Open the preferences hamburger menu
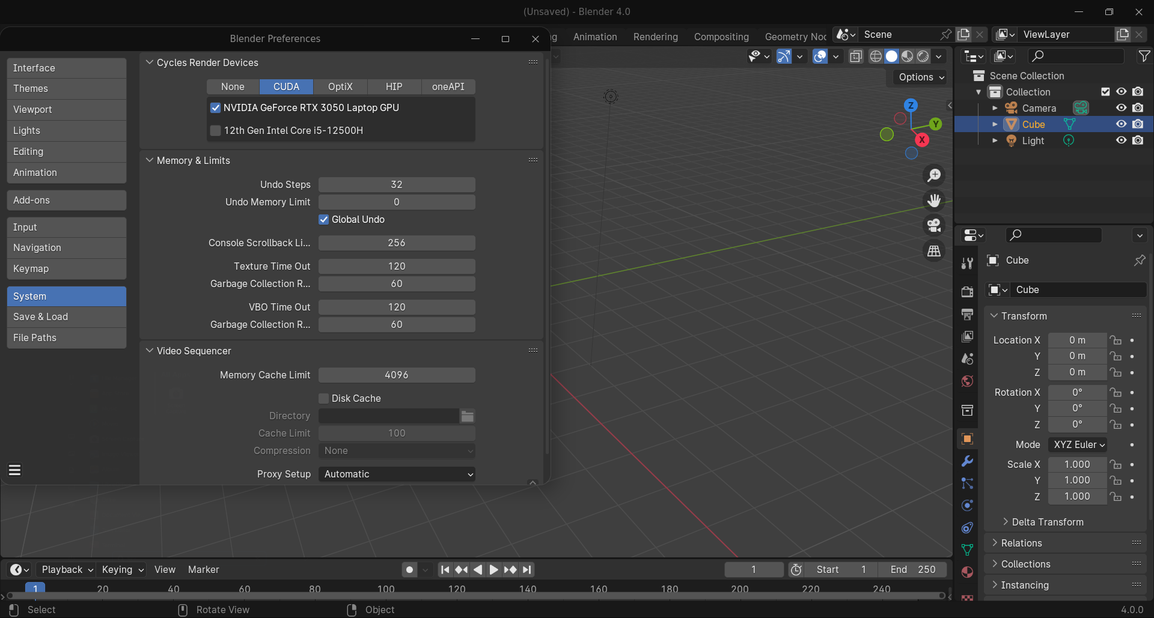 [15, 470]
